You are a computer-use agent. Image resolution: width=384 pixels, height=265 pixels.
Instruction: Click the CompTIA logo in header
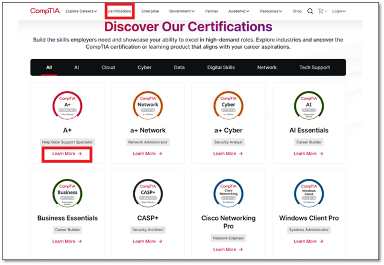coord(45,11)
